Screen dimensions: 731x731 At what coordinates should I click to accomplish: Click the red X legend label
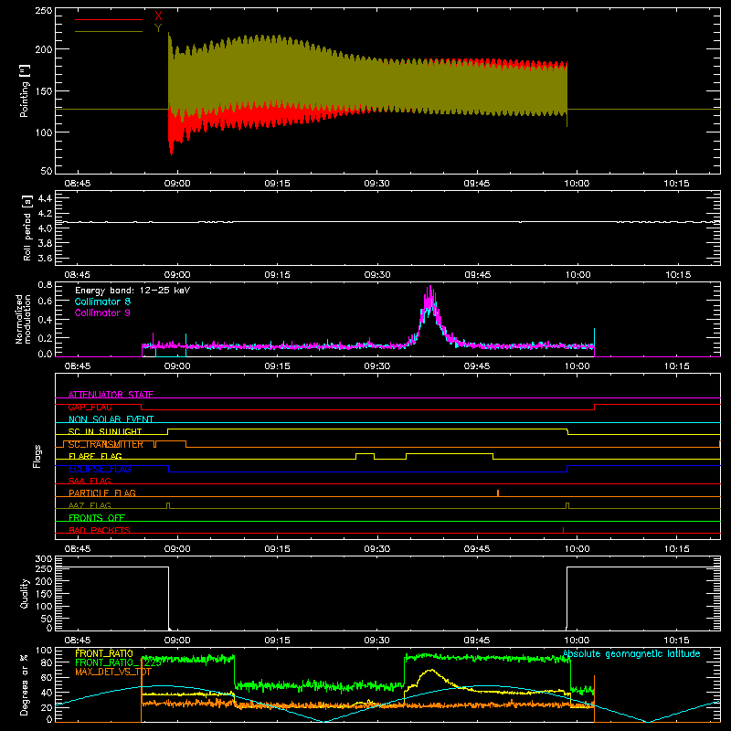point(158,16)
